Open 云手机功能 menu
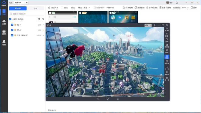 tap(152, 8)
